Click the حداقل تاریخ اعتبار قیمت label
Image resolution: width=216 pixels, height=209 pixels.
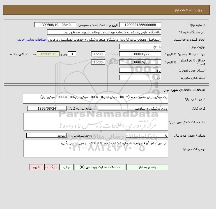point(193,62)
